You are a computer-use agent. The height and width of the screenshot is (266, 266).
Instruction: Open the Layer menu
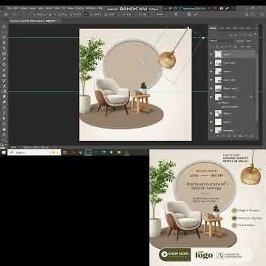33,8
